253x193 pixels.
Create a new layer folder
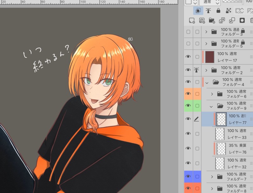coord(212,21)
